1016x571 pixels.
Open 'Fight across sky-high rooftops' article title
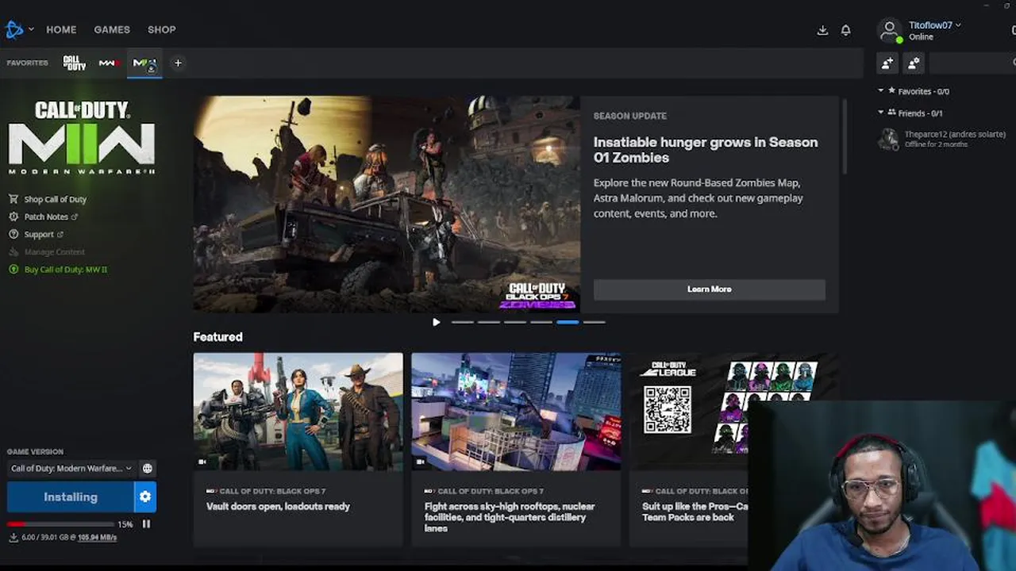click(x=510, y=517)
